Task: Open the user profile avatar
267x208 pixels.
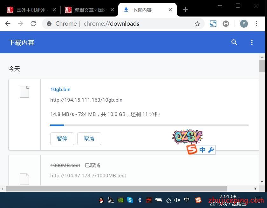Action: point(244,23)
